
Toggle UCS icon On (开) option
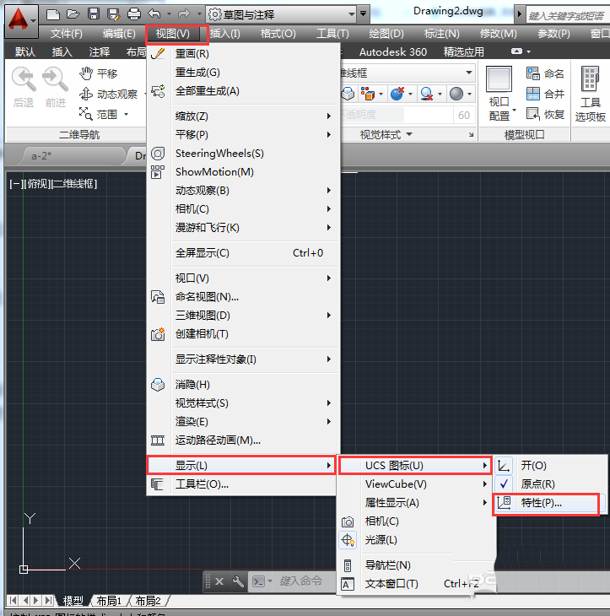point(549,466)
